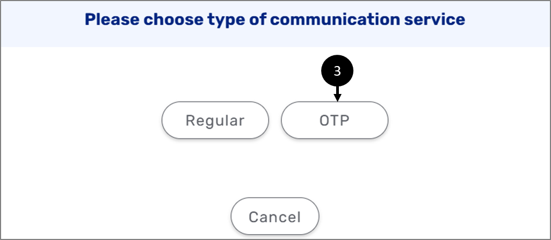Pick the one-time password (OTP) option
Viewport: 551px width, 240px height.
pyautogui.click(x=335, y=120)
